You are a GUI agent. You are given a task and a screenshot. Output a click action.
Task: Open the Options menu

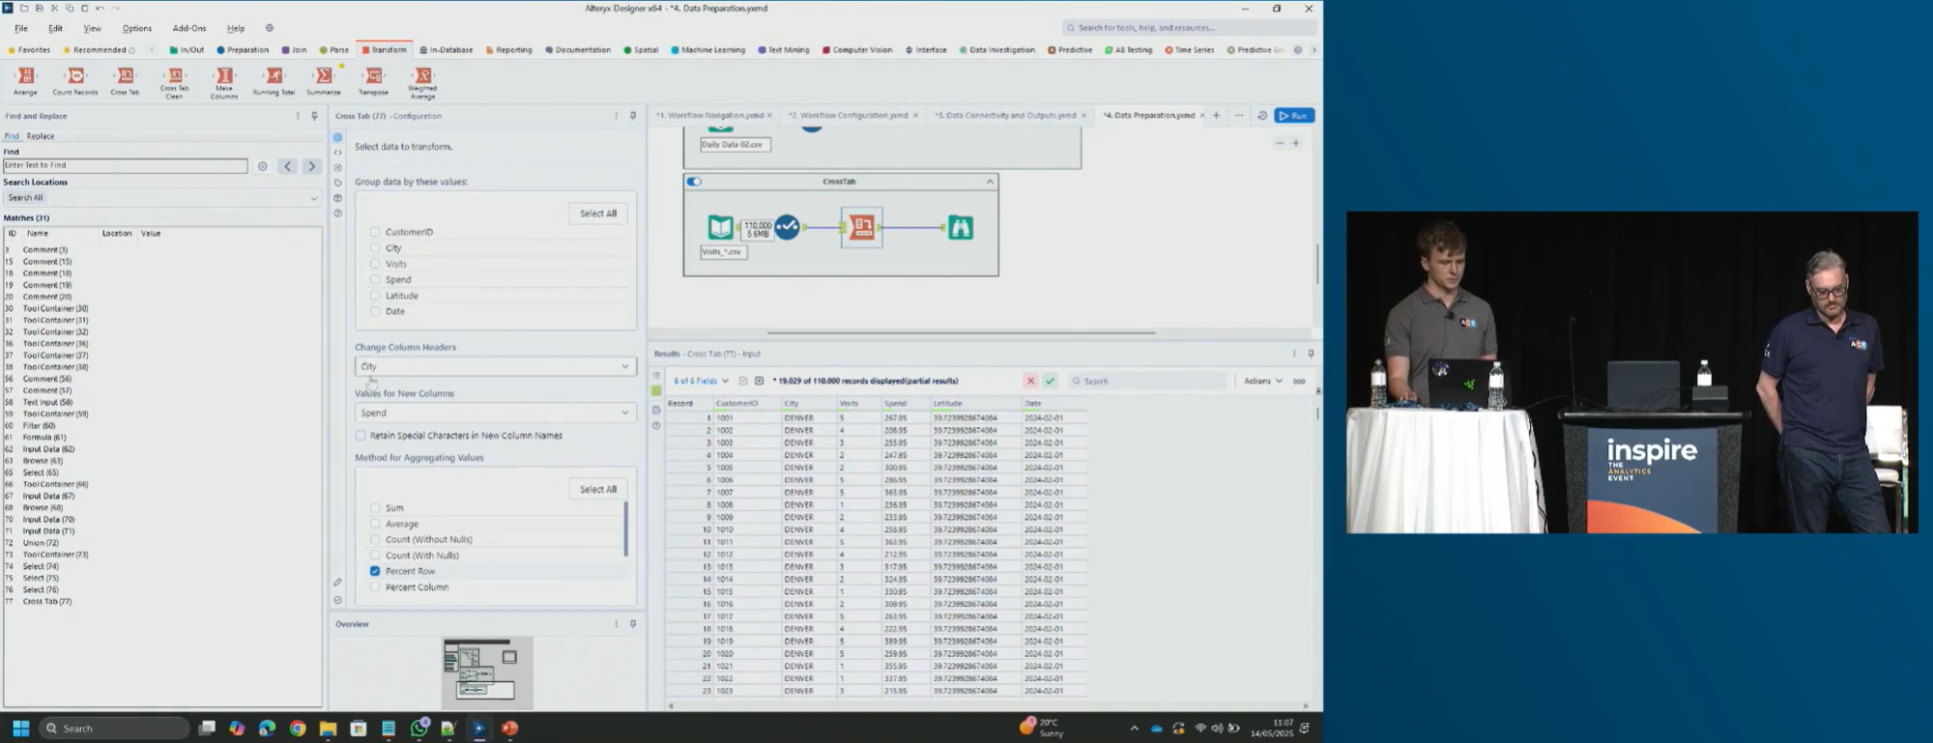coord(137,28)
